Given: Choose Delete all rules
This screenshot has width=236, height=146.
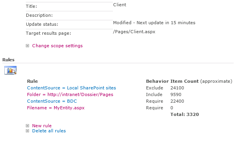Looking at the screenshot, I should [49, 131].
